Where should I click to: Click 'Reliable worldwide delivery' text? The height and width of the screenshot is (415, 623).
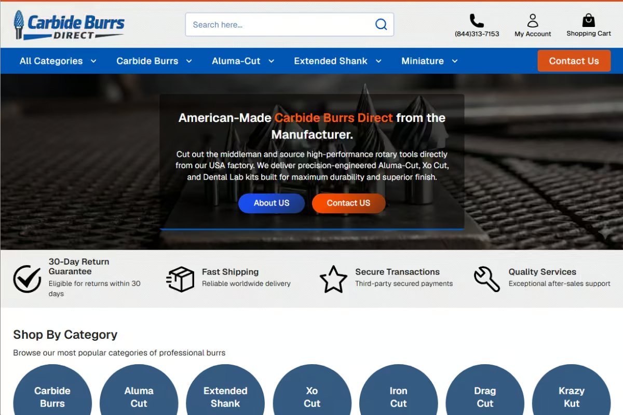[246, 284]
